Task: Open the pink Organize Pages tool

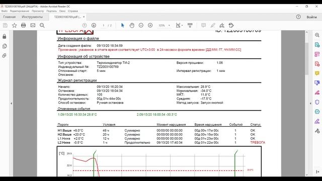Action: 317,54
